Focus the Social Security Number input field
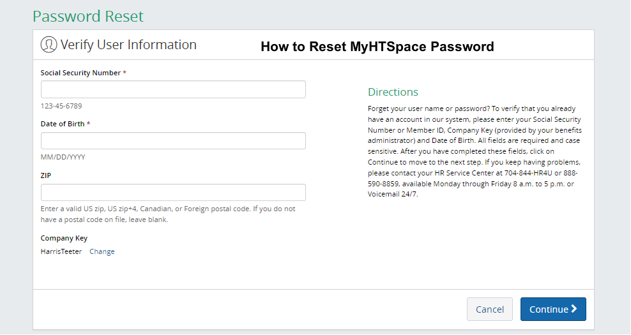 click(x=173, y=89)
